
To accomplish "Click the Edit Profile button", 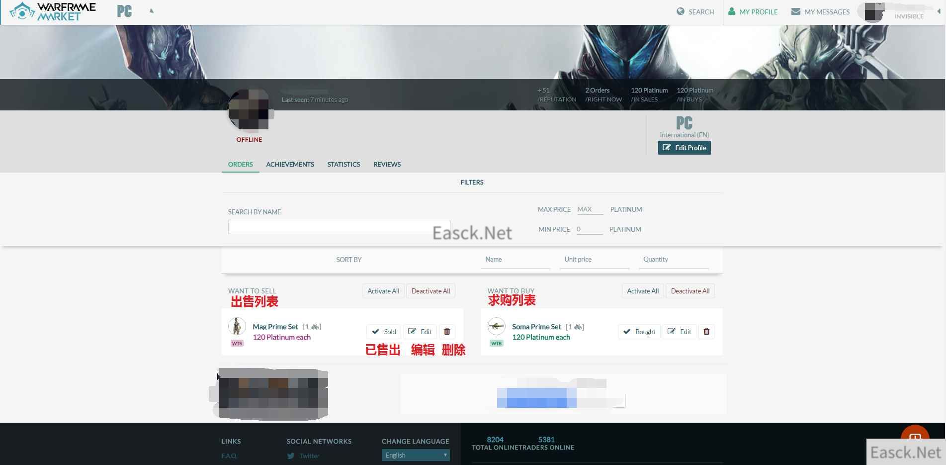I will tap(684, 148).
